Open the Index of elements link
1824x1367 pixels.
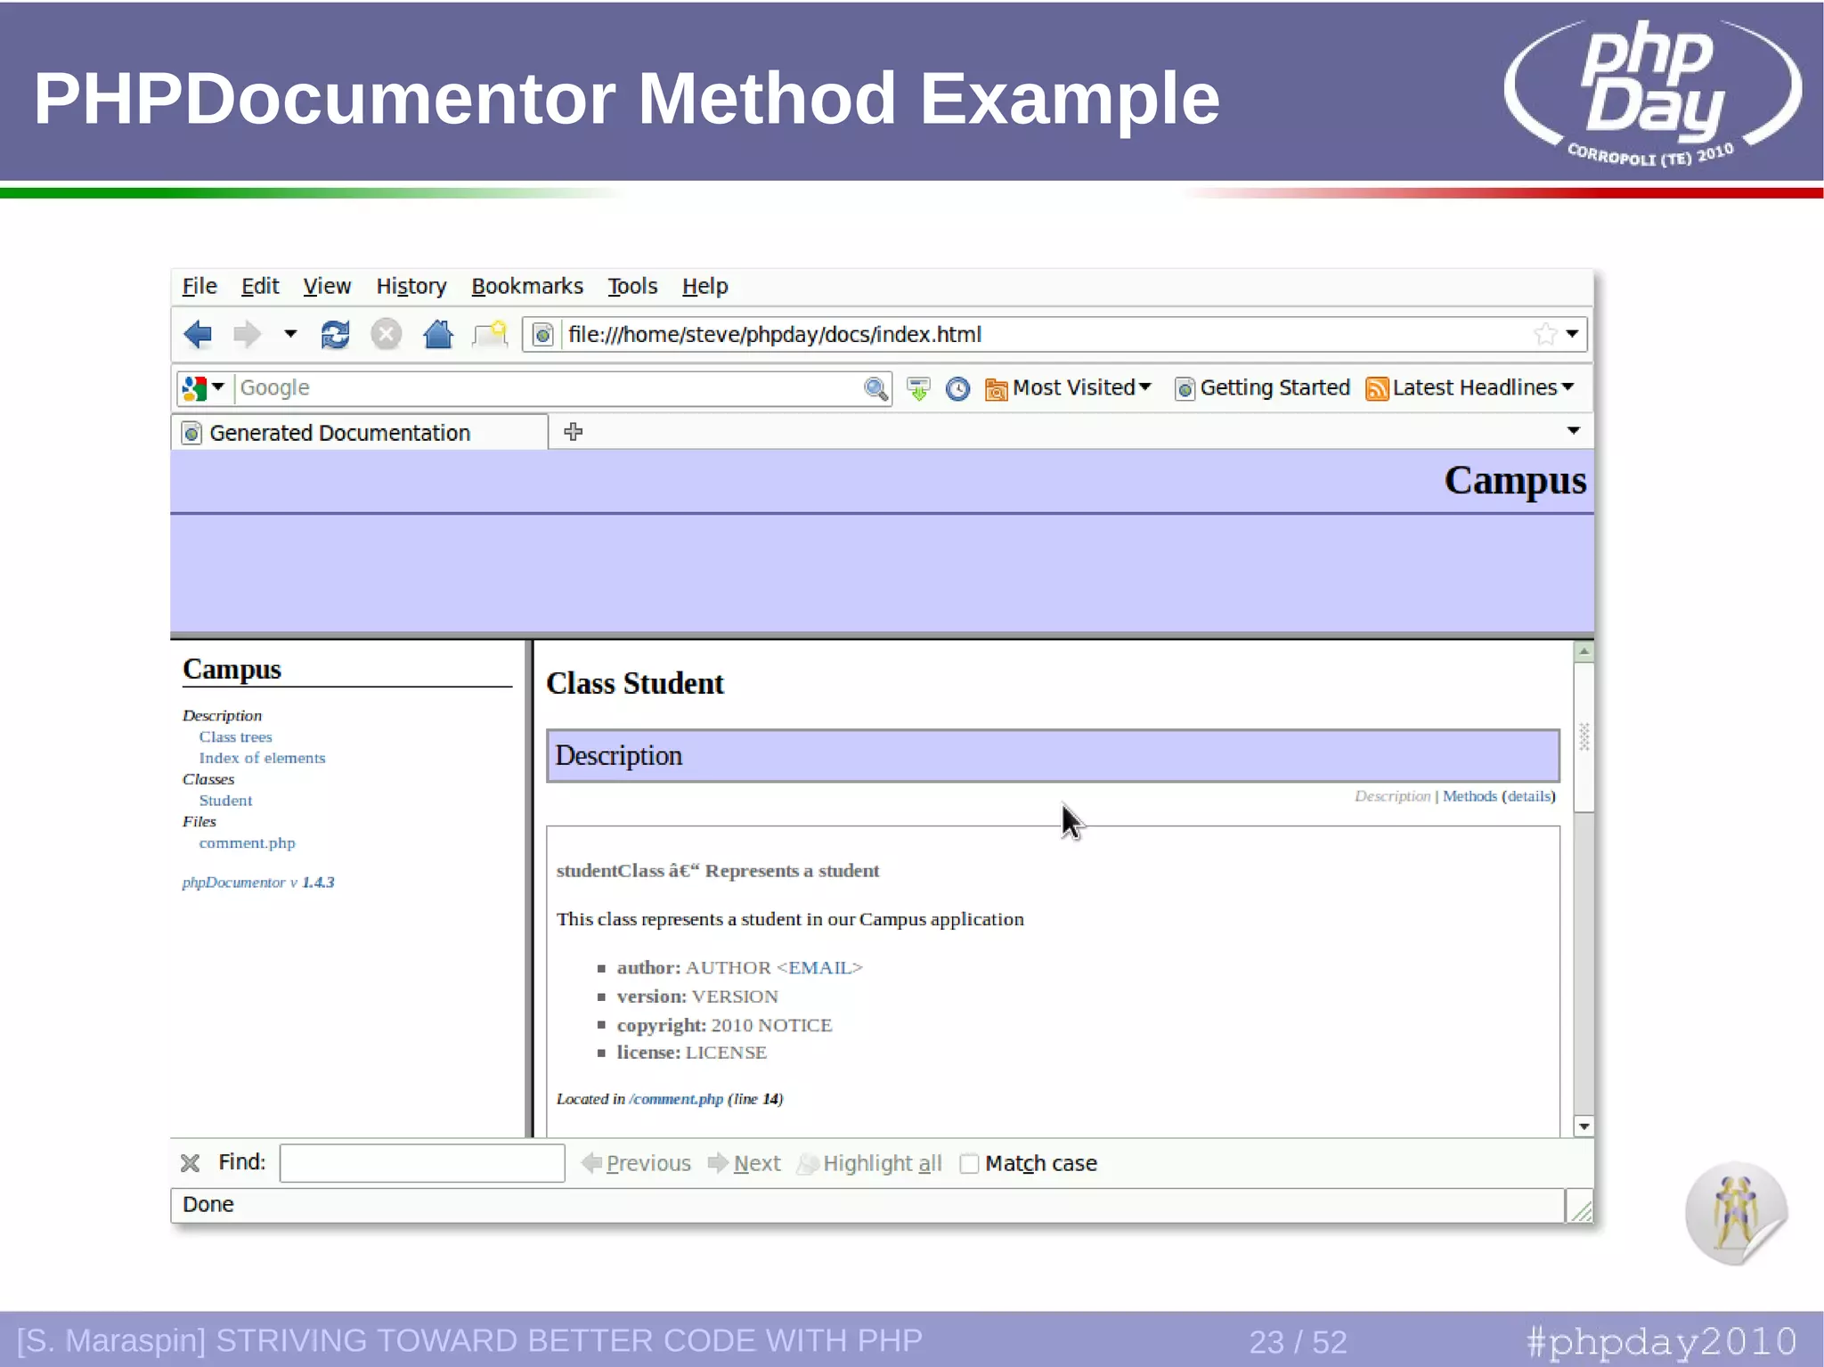(x=262, y=758)
